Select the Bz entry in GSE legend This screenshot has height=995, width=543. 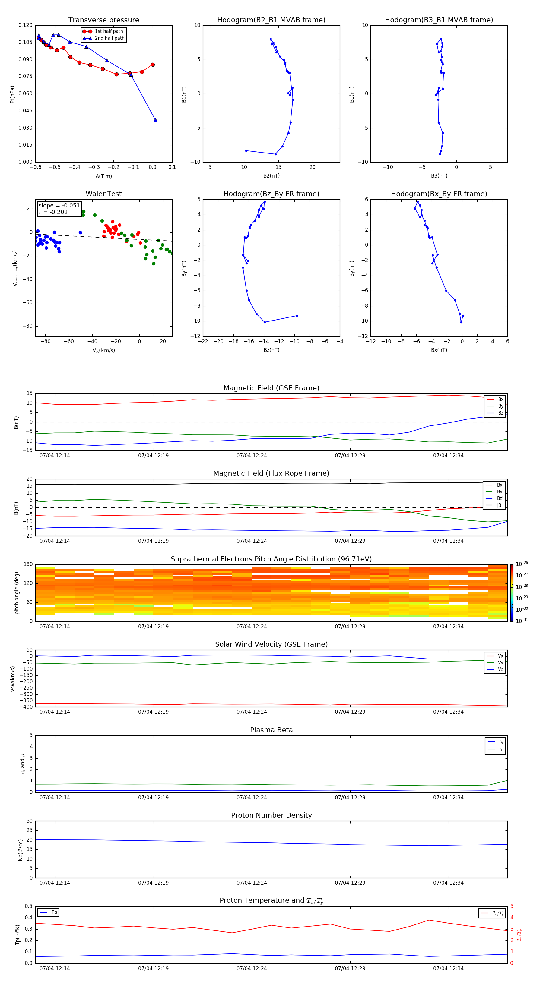495,413
